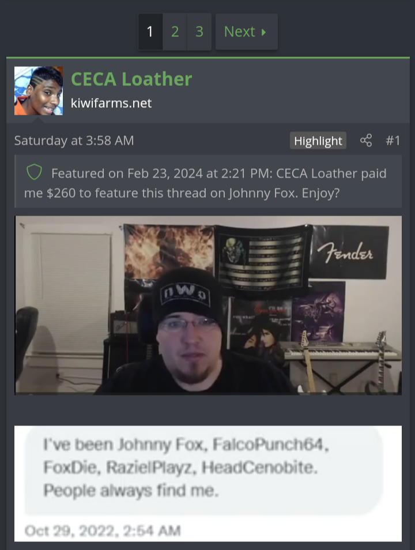The height and width of the screenshot is (550, 415).
Task: Select page 1 in pagination
Action: (150, 32)
